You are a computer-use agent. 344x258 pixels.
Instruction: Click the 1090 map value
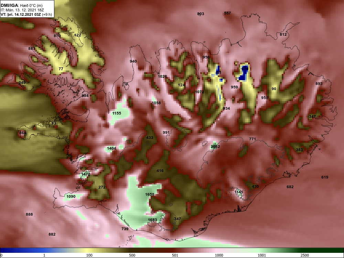pos(71,196)
